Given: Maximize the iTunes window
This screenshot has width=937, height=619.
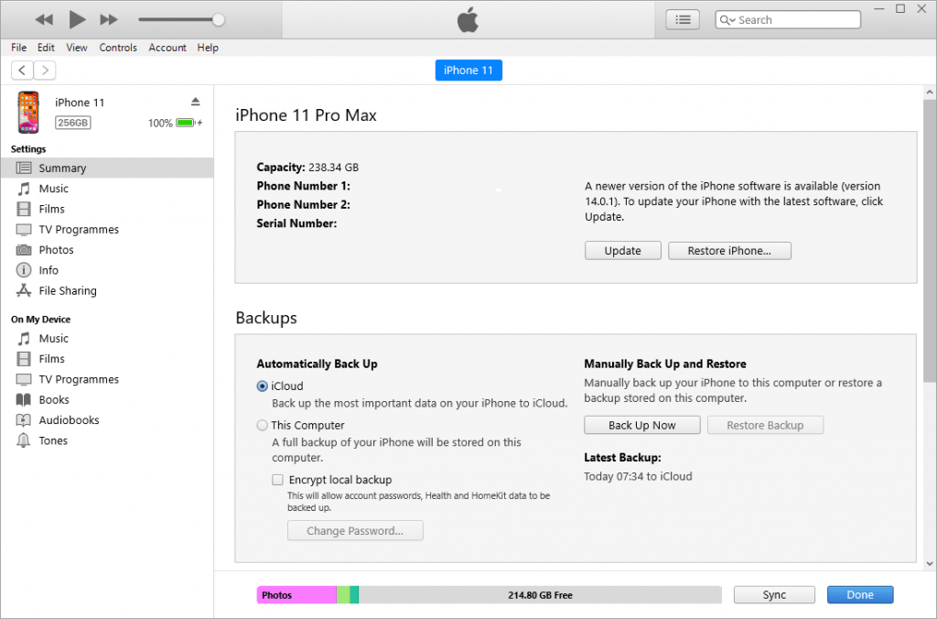Looking at the screenshot, I should [x=900, y=9].
